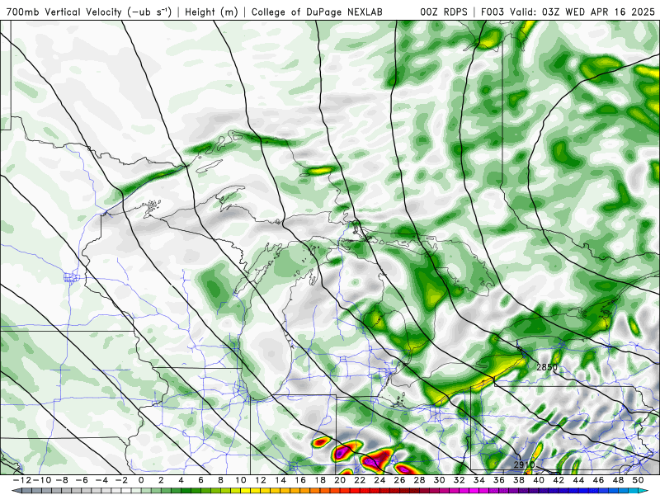Click the colorbar tick label 26
This screenshot has width=660, height=495.
tap(399, 480)
